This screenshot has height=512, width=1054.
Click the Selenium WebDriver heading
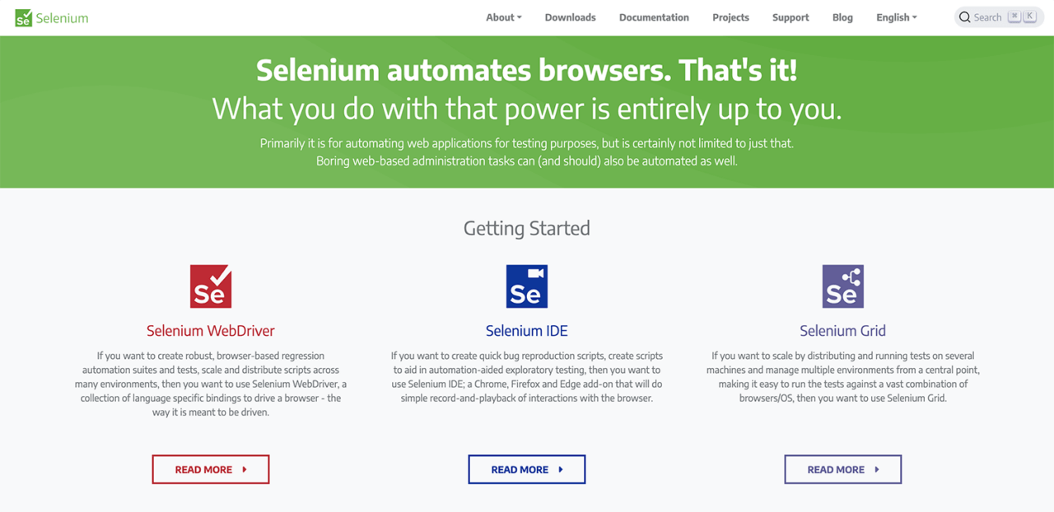pyautogui.click(x=211, y=331)
